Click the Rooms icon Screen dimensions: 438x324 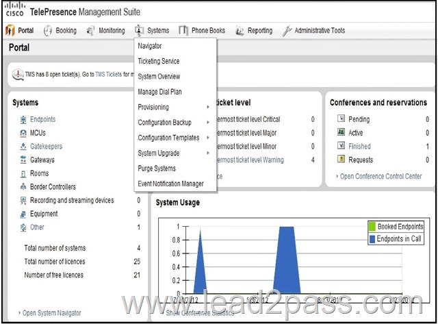23,173
